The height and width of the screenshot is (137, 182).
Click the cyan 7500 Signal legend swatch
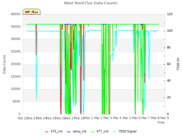coord(114,132)
